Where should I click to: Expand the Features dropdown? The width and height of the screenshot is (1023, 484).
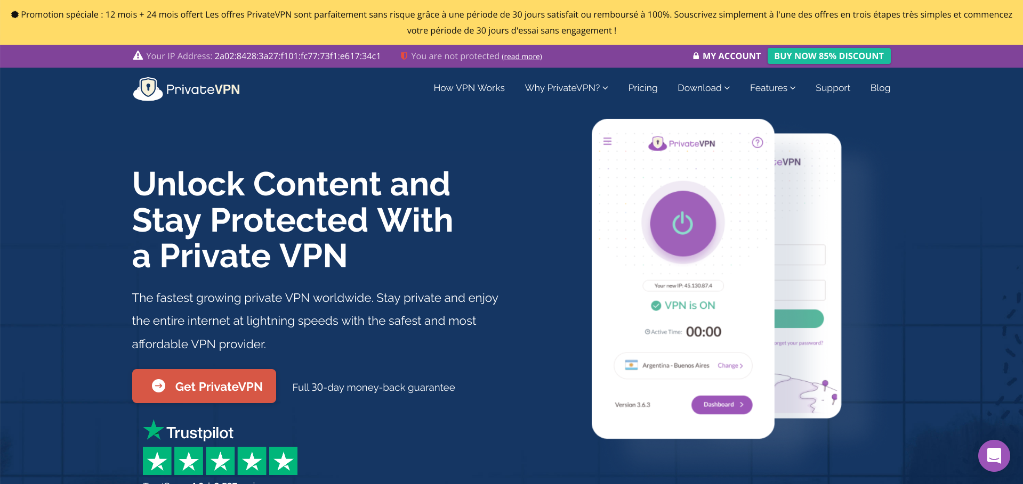point(772,88)
